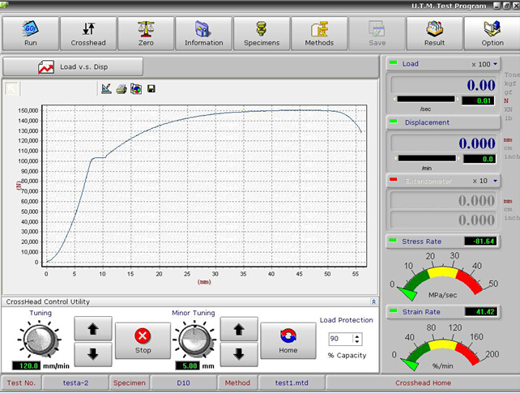Open the Specimens dialog

[262, 32]
